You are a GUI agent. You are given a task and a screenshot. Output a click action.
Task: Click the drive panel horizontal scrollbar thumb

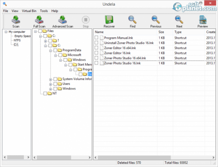[x=16, y=157]
